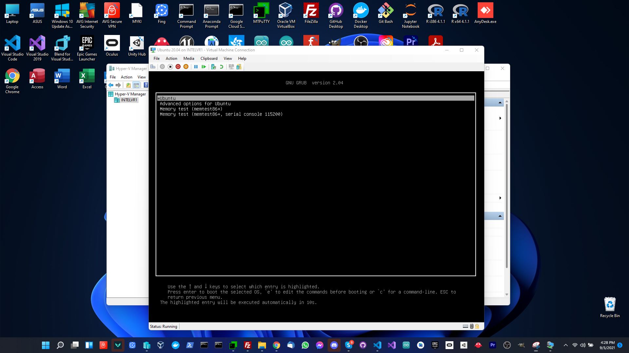629x353 pixels.
Task: Click memtest86+ serial console 115200 entry
Action: [x=221, y=114]
